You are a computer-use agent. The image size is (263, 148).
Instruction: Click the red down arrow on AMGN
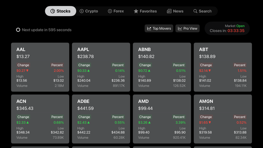pos(210,122)
